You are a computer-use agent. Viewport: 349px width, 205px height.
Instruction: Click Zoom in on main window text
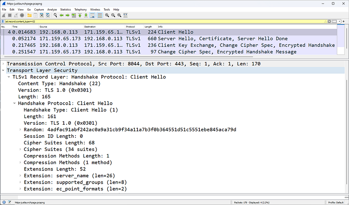point(107,15)
